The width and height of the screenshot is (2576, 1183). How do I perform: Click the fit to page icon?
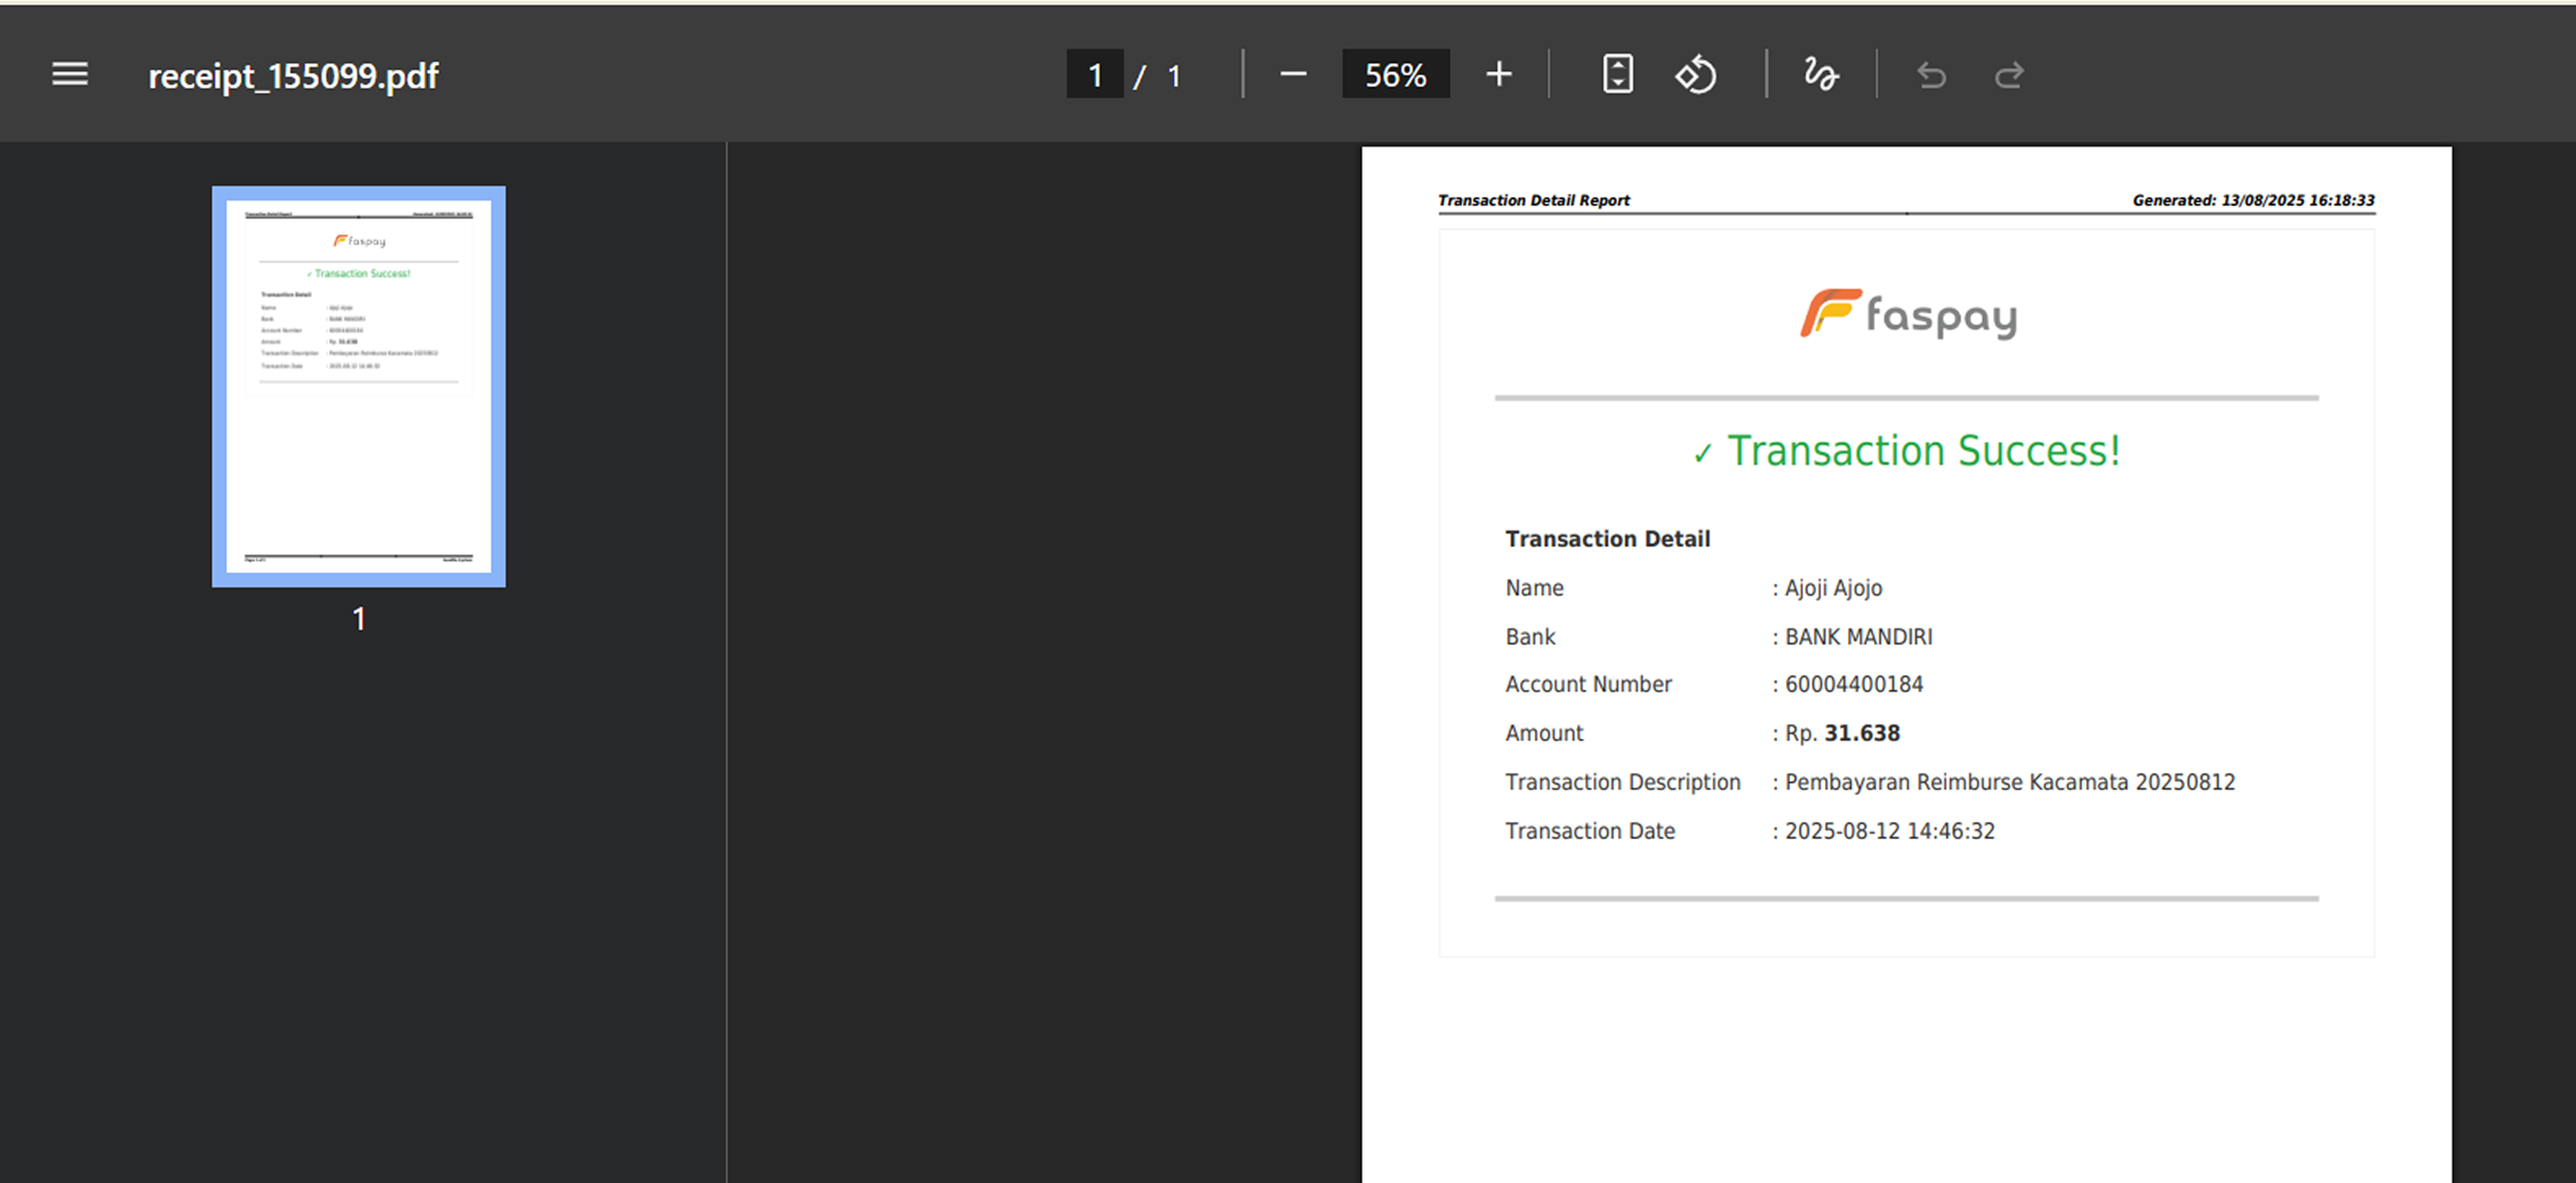click(1617, 75)
